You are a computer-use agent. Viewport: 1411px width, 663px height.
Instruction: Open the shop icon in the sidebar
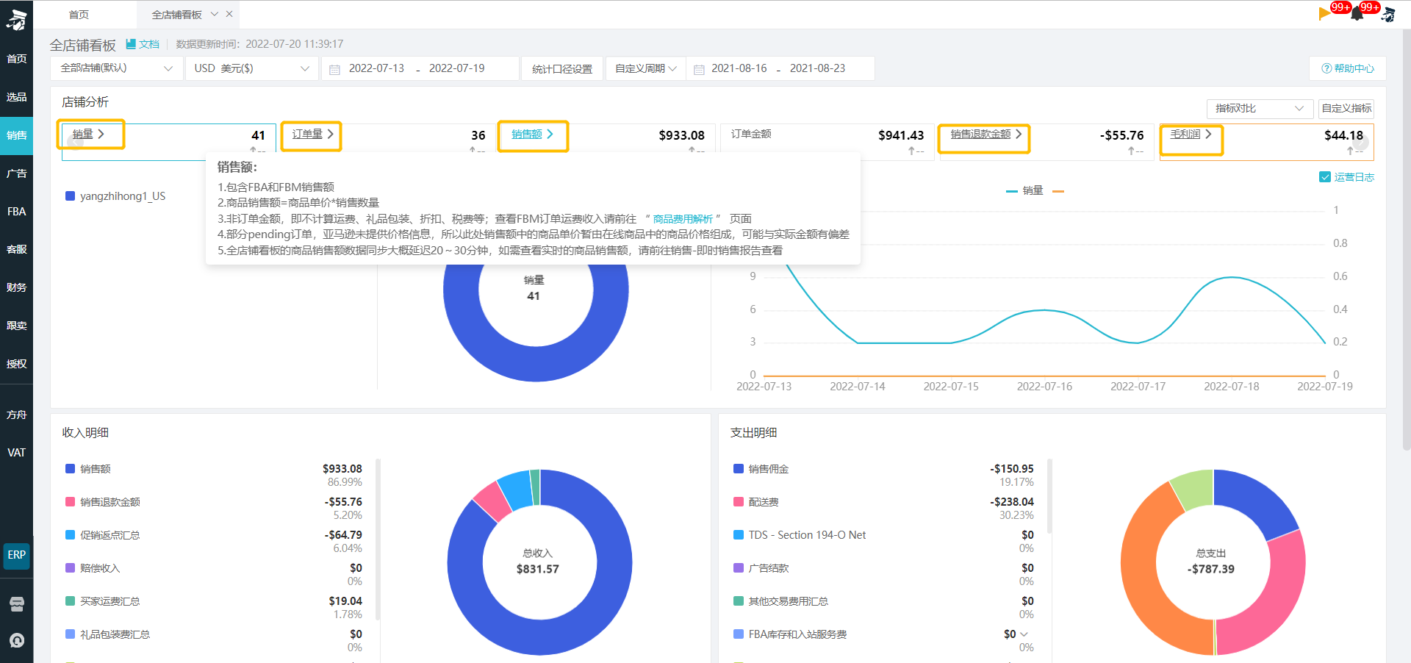pos(17,604)
